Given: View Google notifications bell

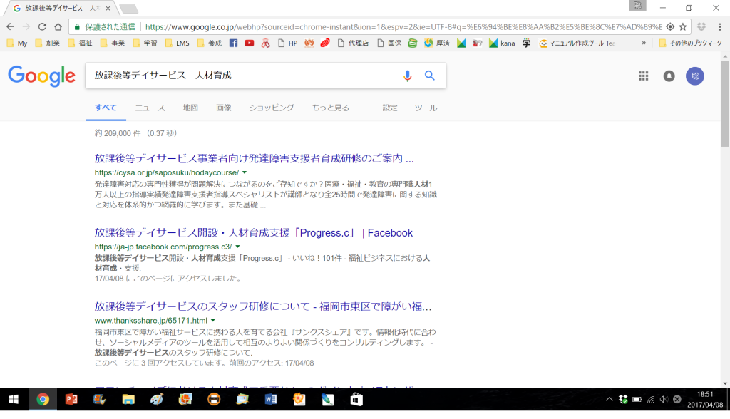Looking at the screenshot, I should 669,76.
